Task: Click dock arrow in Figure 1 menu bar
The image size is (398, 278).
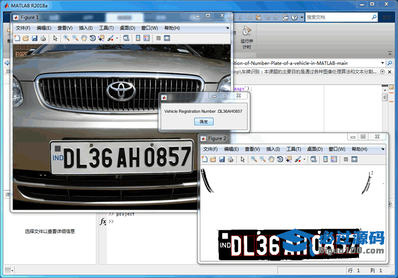Action: pos(228,28)
